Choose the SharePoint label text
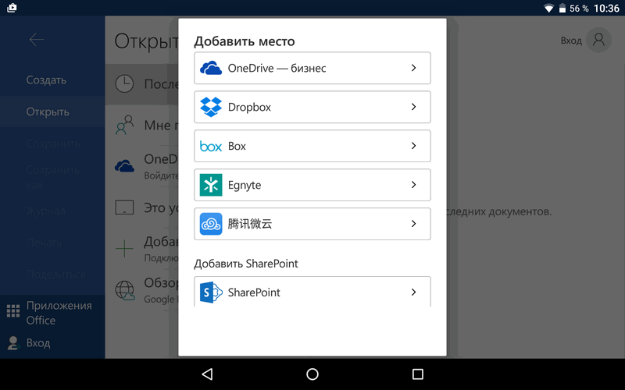This screenshot has height=390, width=625. pos(254,292)
